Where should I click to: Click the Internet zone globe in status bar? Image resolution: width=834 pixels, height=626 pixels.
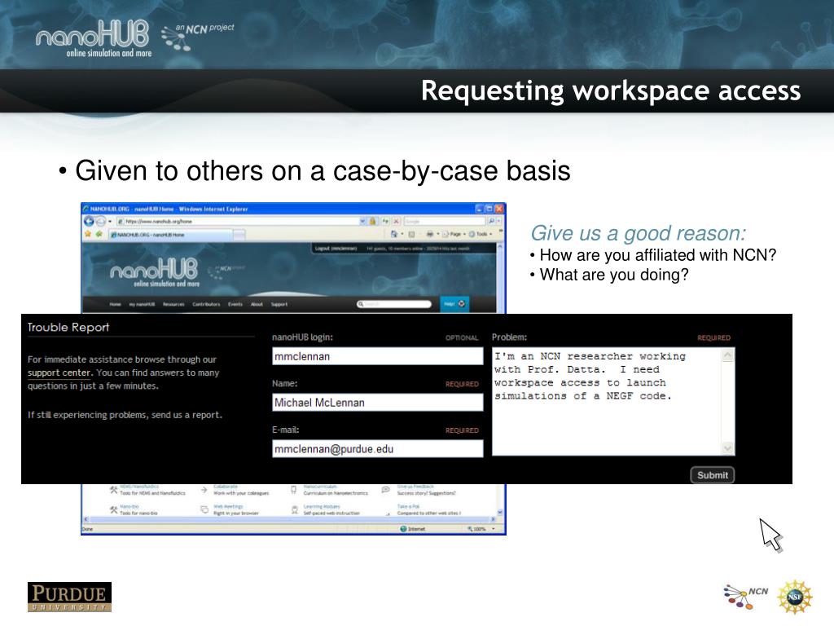coord(403,529)
